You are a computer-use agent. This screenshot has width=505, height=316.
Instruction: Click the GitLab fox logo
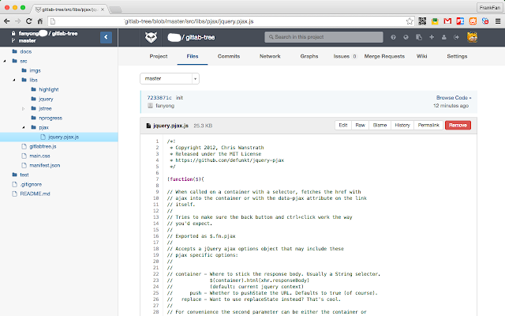pos(151,37)
